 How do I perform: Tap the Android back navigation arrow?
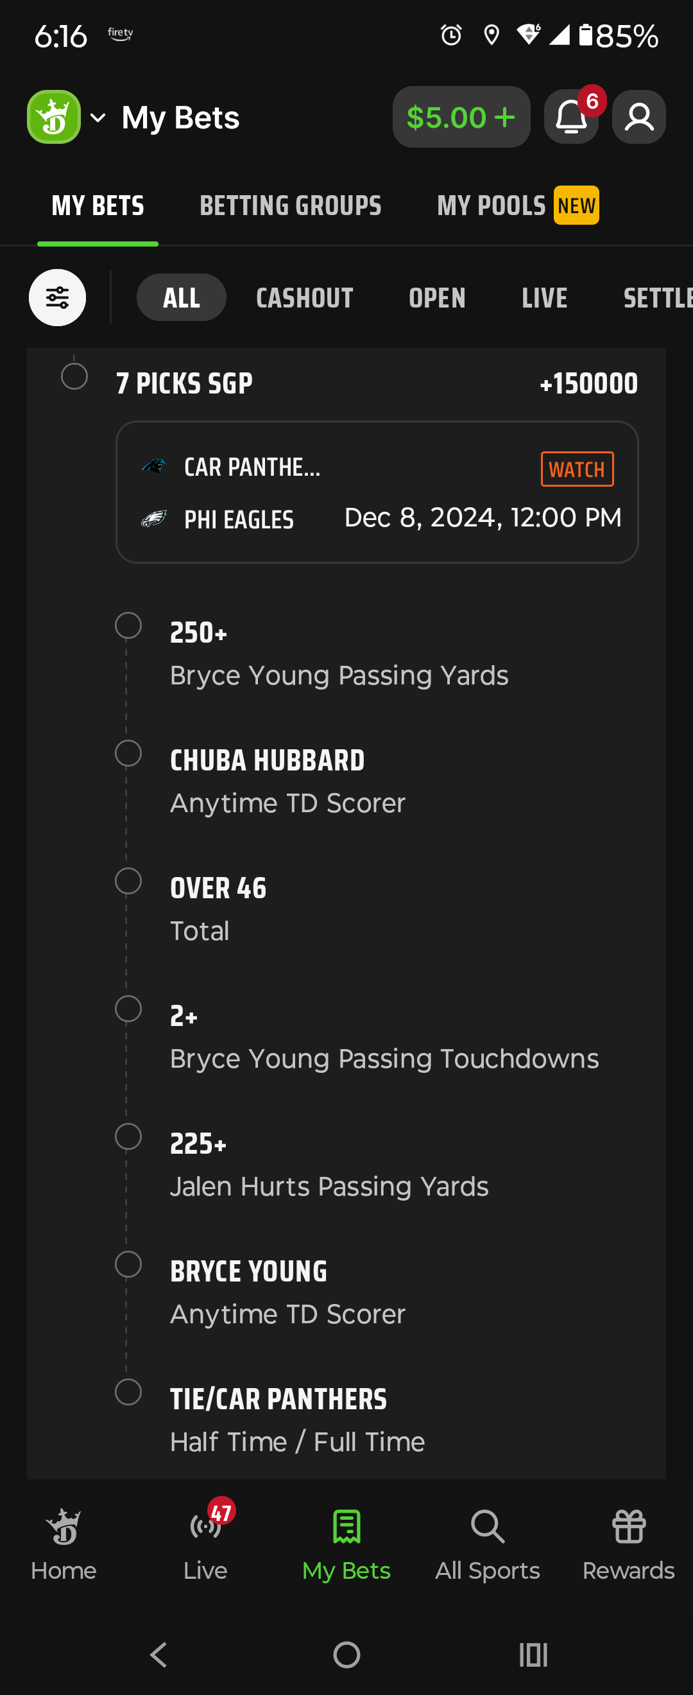coord(158,1654)
